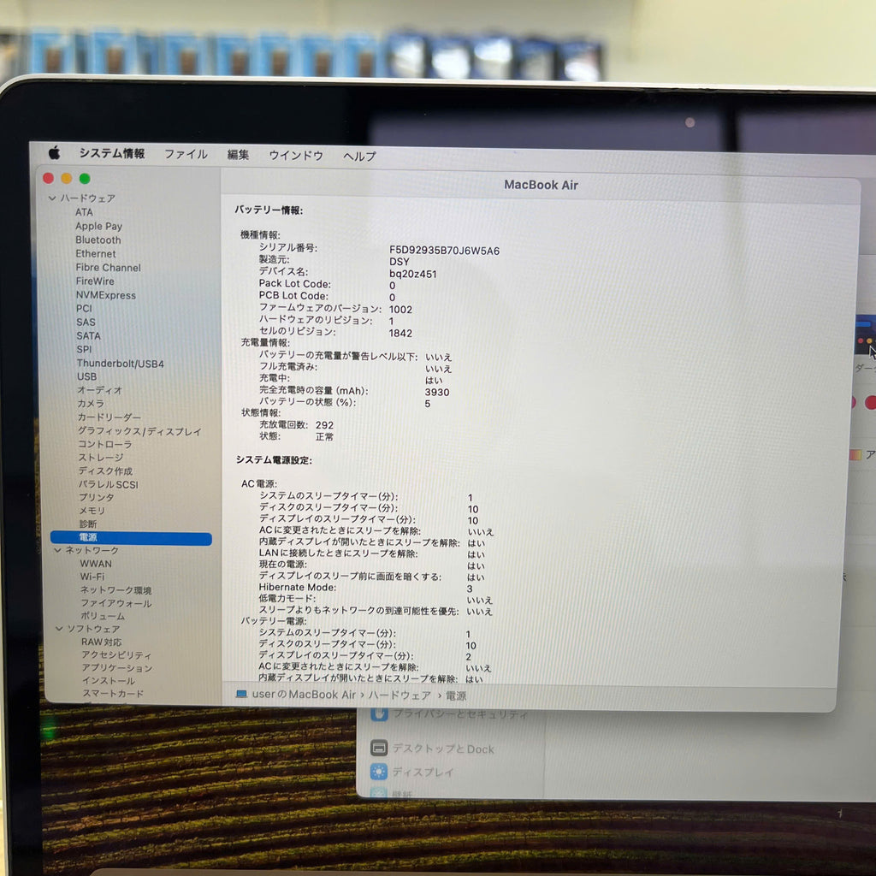Viewport: 876px width, 876px height.
Task: Select Fibre Channel in sidebar
Action: [x=109, y=268]
